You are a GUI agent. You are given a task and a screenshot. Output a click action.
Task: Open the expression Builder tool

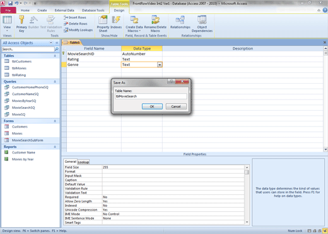pos(33,22)
